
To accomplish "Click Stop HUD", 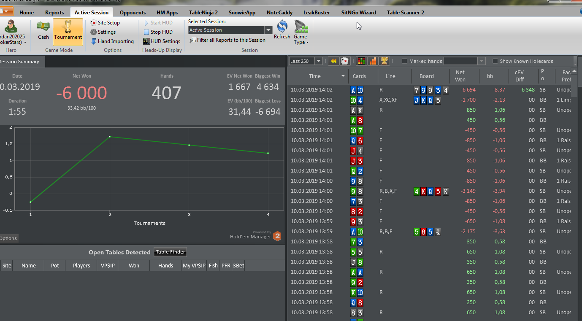I will click(x=158, y=32).
